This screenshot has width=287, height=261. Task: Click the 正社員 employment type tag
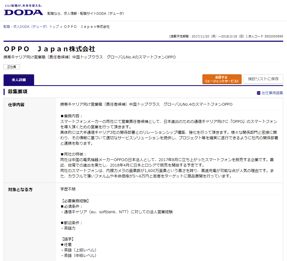[x=11, y=67]
